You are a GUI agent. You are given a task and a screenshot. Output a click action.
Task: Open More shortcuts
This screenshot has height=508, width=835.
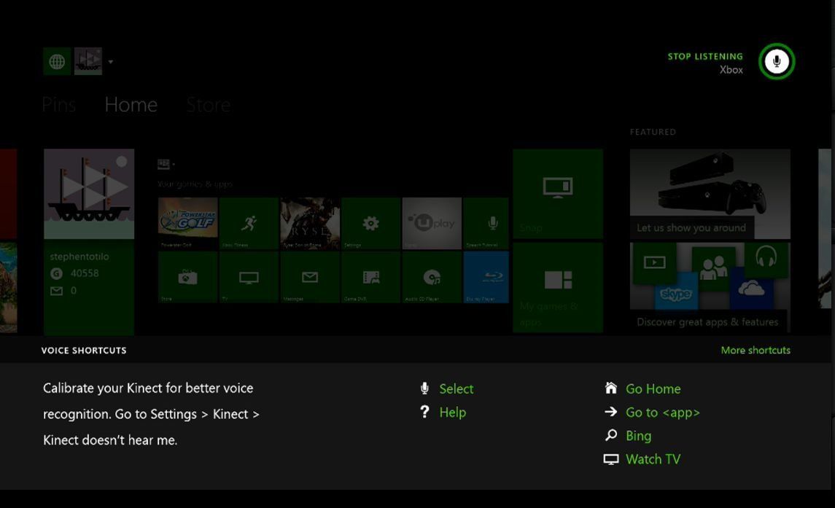(756, 350)
